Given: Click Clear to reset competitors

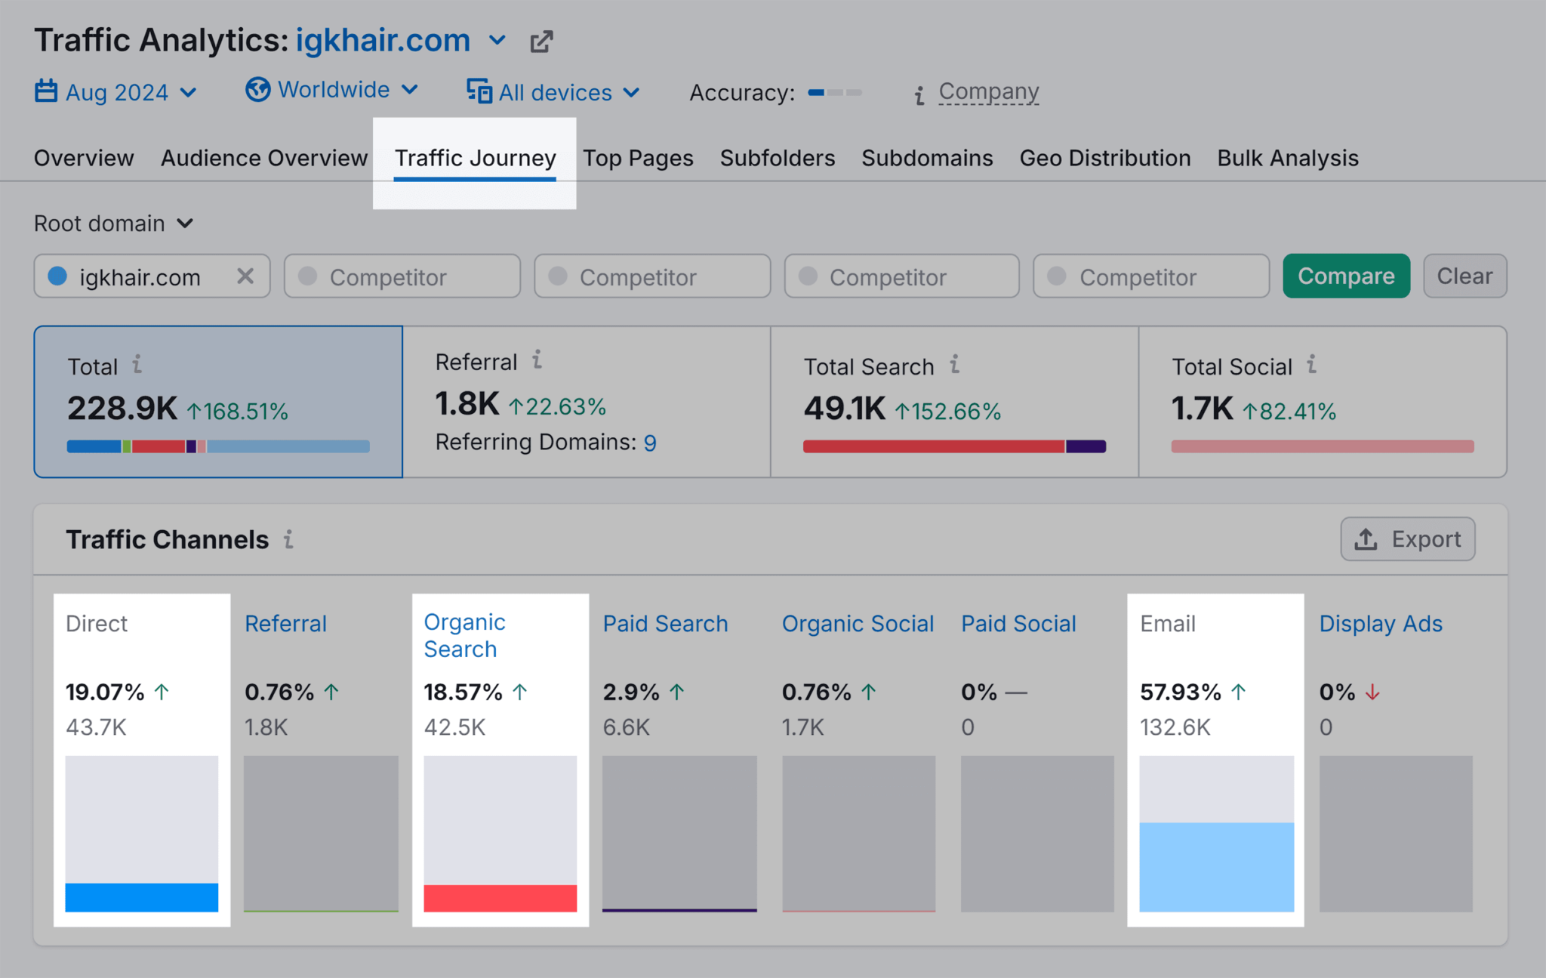Looking at the screenshot, I should click(1466, 277).
